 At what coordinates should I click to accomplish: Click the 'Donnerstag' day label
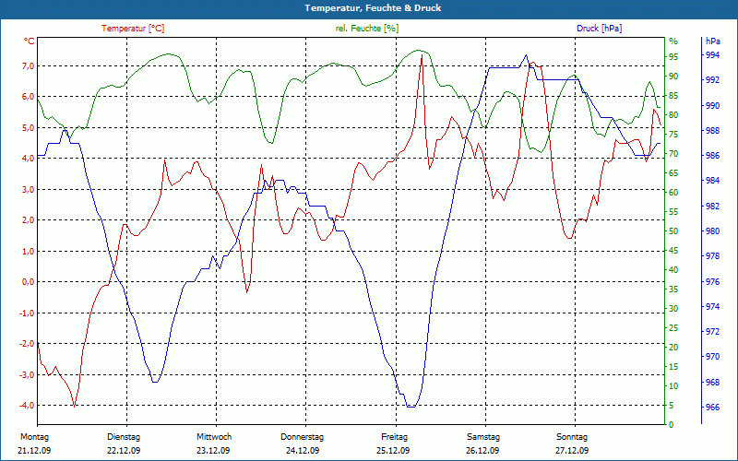click(303, 437)
